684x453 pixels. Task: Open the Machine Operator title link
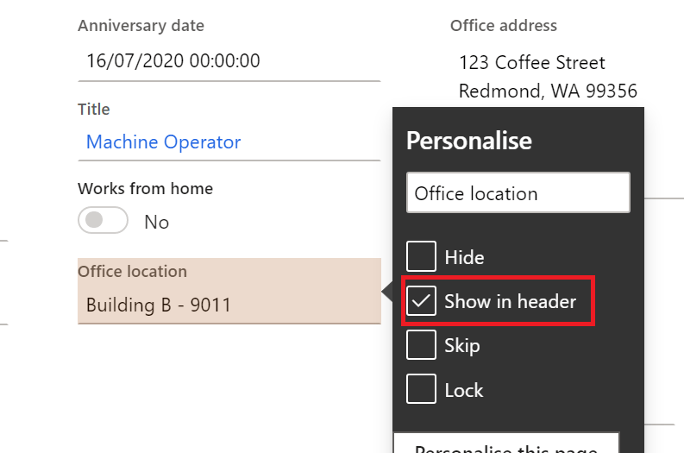(163, 142)
